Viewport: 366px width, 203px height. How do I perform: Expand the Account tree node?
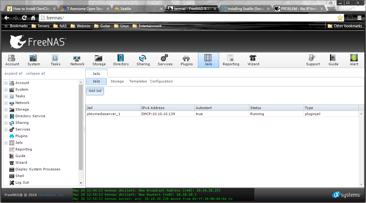6,83
